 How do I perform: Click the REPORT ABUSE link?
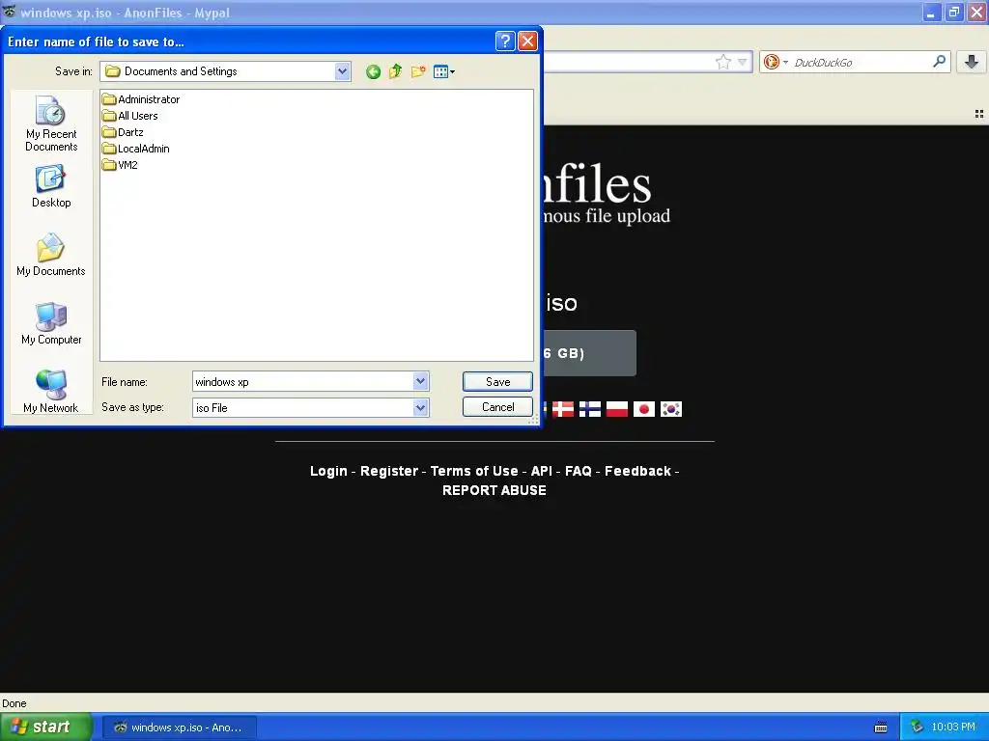pos(494,490)
